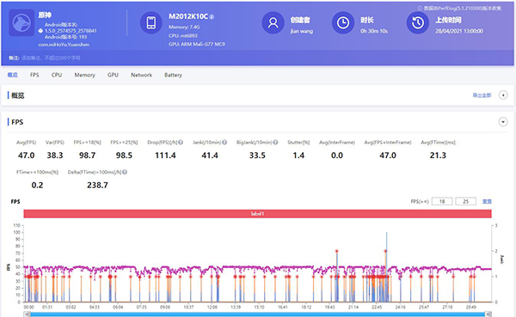Click the Genshin app wolf icon
Screen dimensions: 516x317
click(x=21, y=22)
